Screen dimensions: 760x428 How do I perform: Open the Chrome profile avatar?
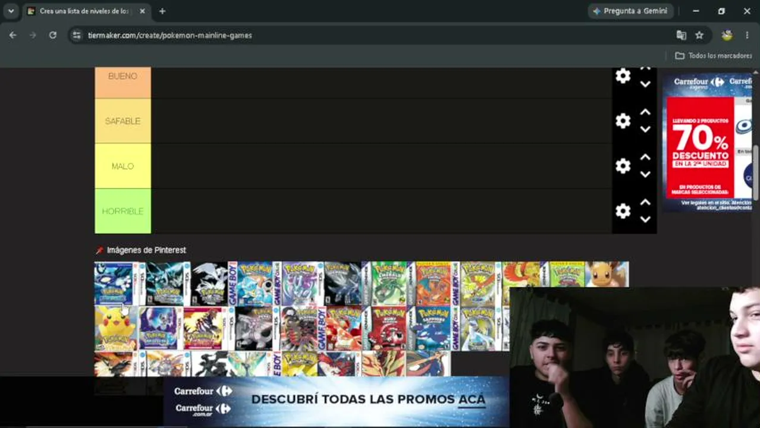pyautogui.click(x=727, y=35)
